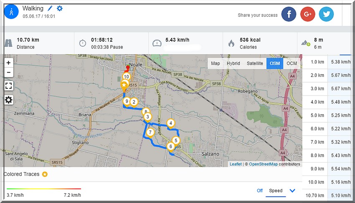The image size is (355, 203).
Task: Switch map layer to Hybrid
Action: coord(233,63)
